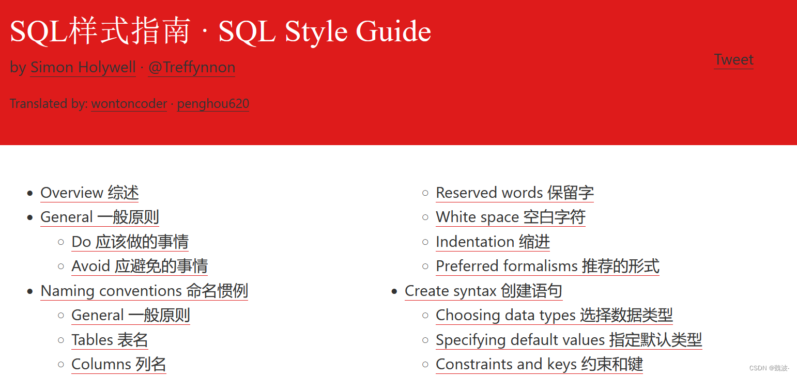This screenshot has width=797, height=376.
Task: Open Tables 表名 section
Action: [110, 340]
